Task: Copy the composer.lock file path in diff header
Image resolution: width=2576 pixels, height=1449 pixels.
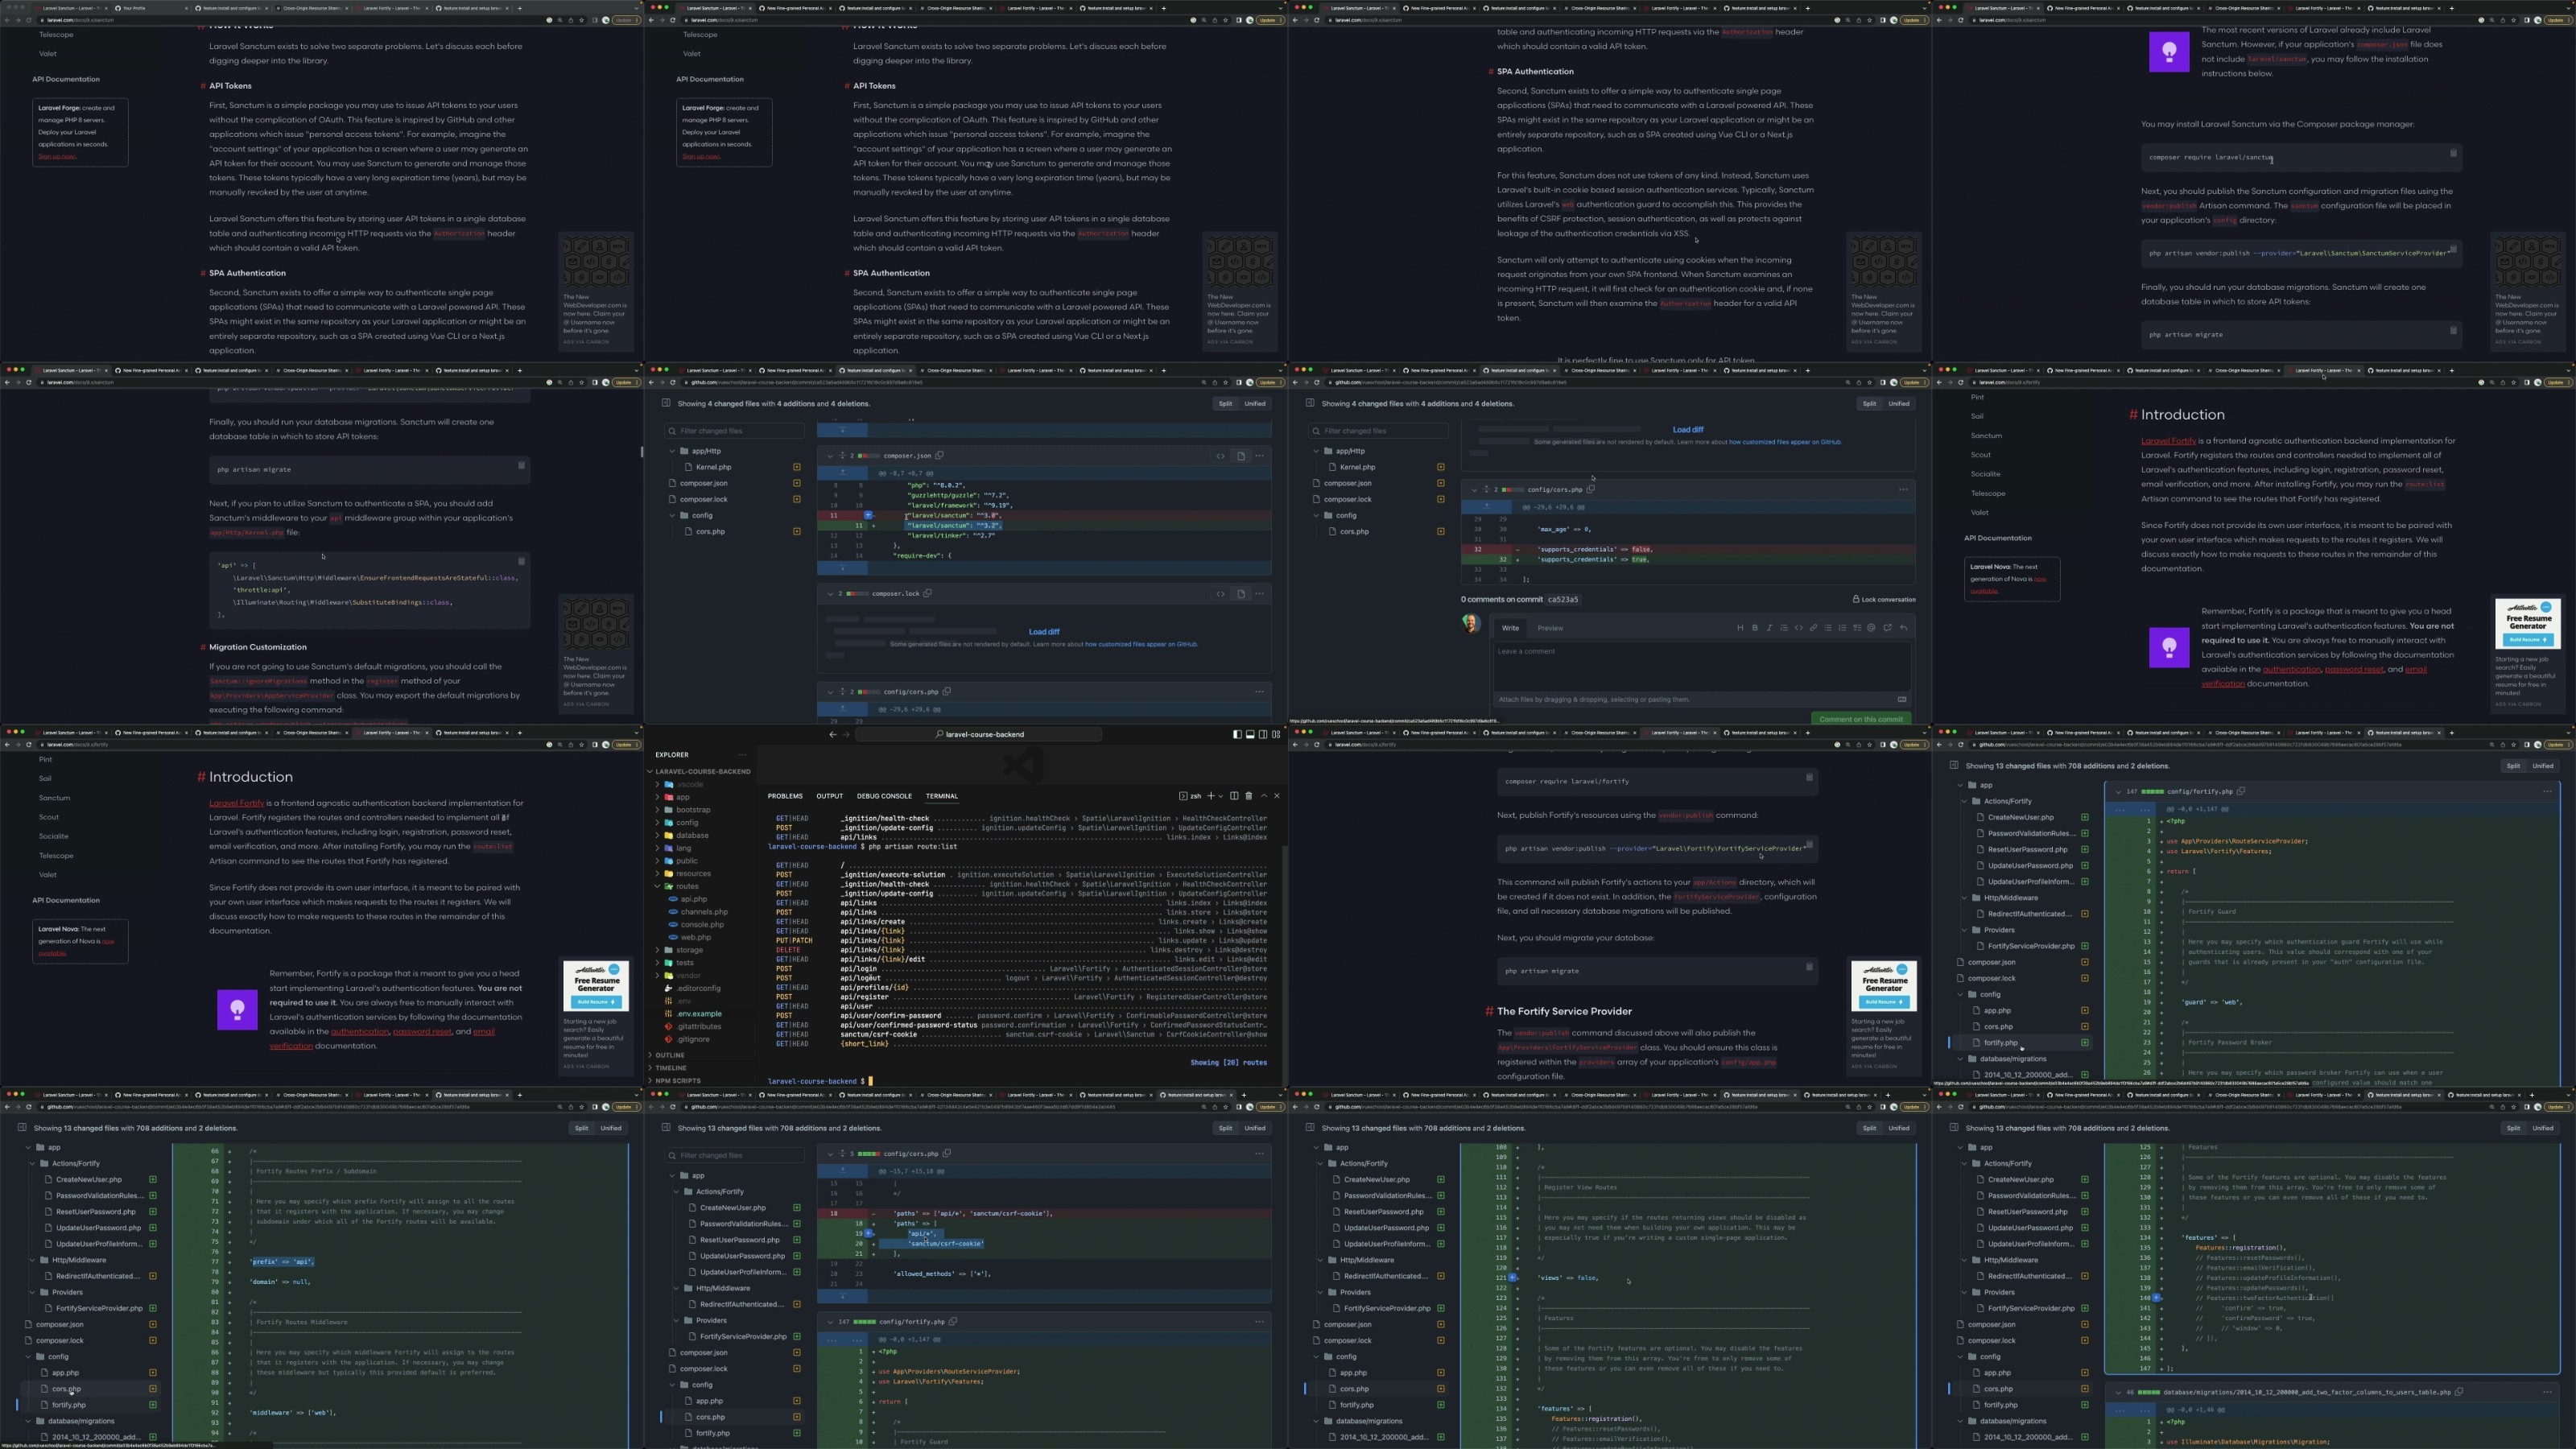Action: (x=927, y=594)
